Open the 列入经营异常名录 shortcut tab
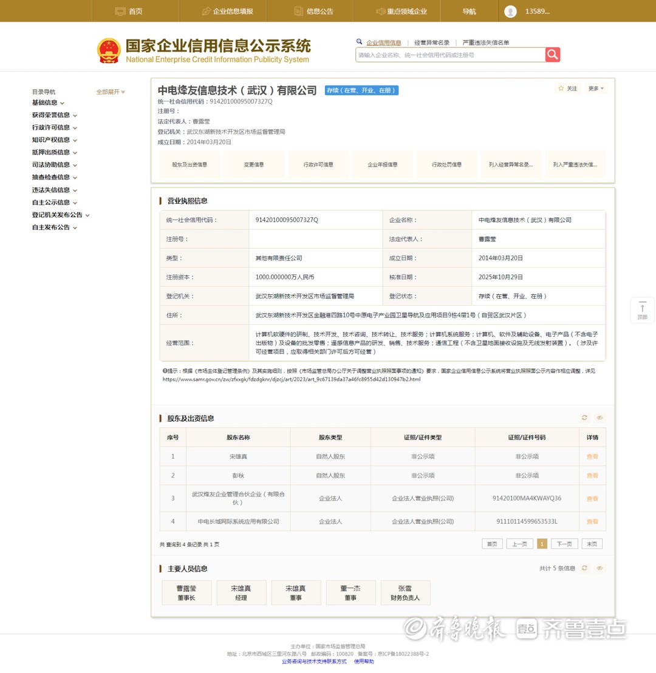 coord(511,164)
